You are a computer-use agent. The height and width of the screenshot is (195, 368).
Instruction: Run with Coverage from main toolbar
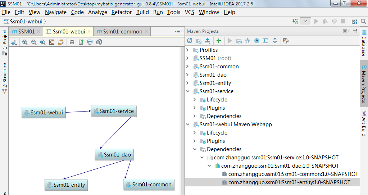(334, 21)
